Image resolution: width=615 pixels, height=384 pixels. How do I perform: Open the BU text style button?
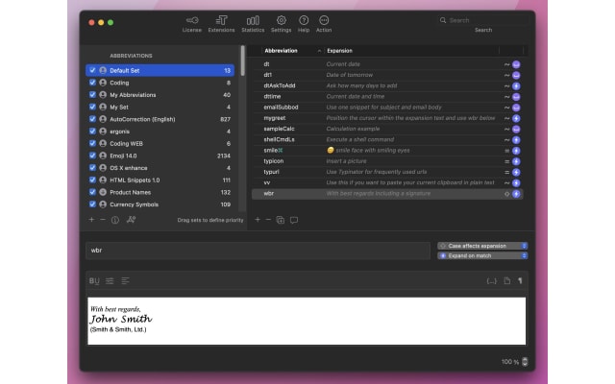(94, 281)
